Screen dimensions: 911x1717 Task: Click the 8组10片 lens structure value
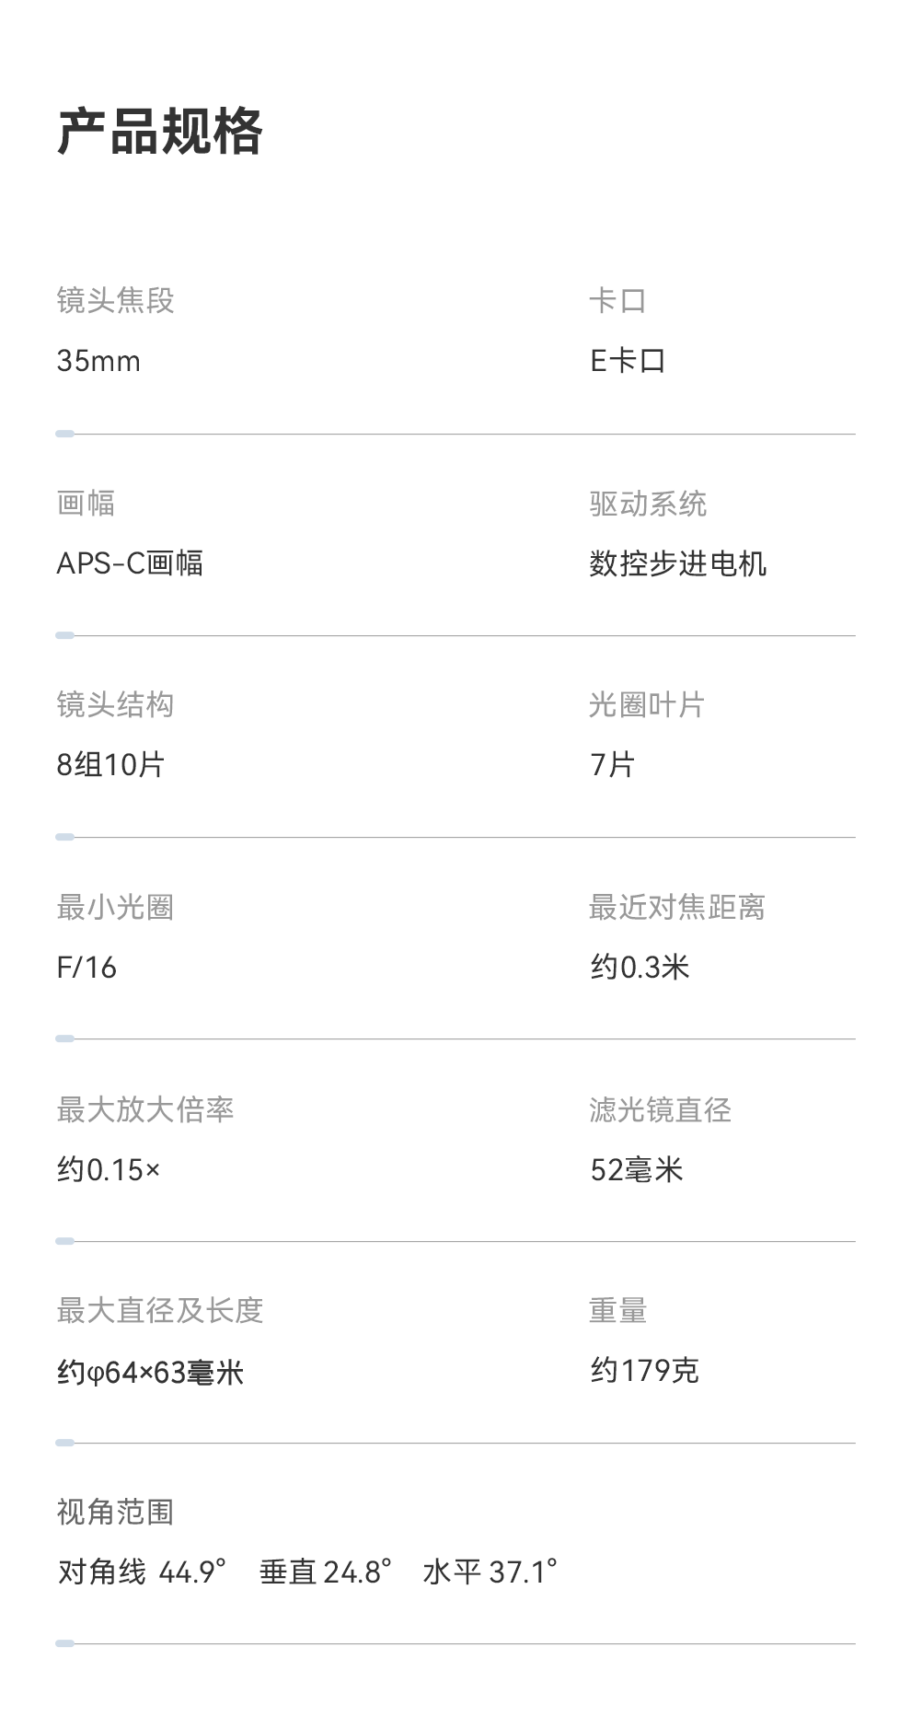coord(110,764)
